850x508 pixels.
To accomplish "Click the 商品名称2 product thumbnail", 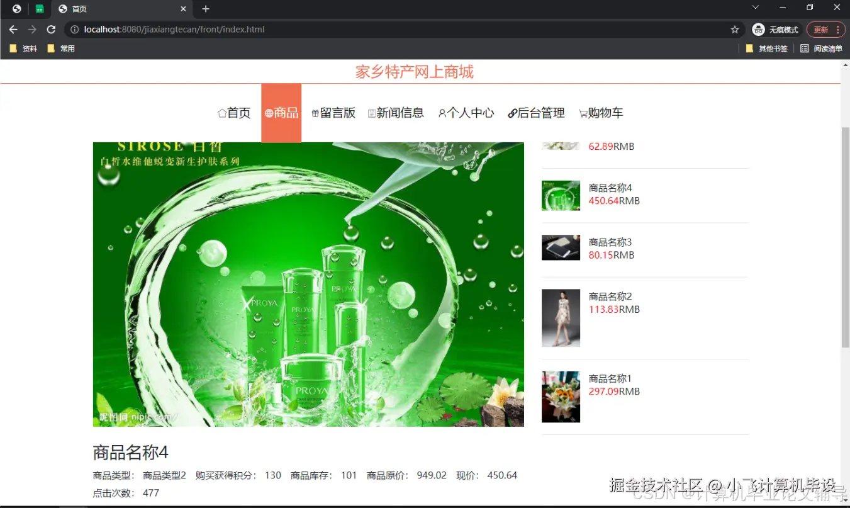I will tap(561, 318).
